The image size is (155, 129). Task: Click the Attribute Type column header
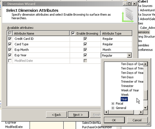[x=117, y=33]
